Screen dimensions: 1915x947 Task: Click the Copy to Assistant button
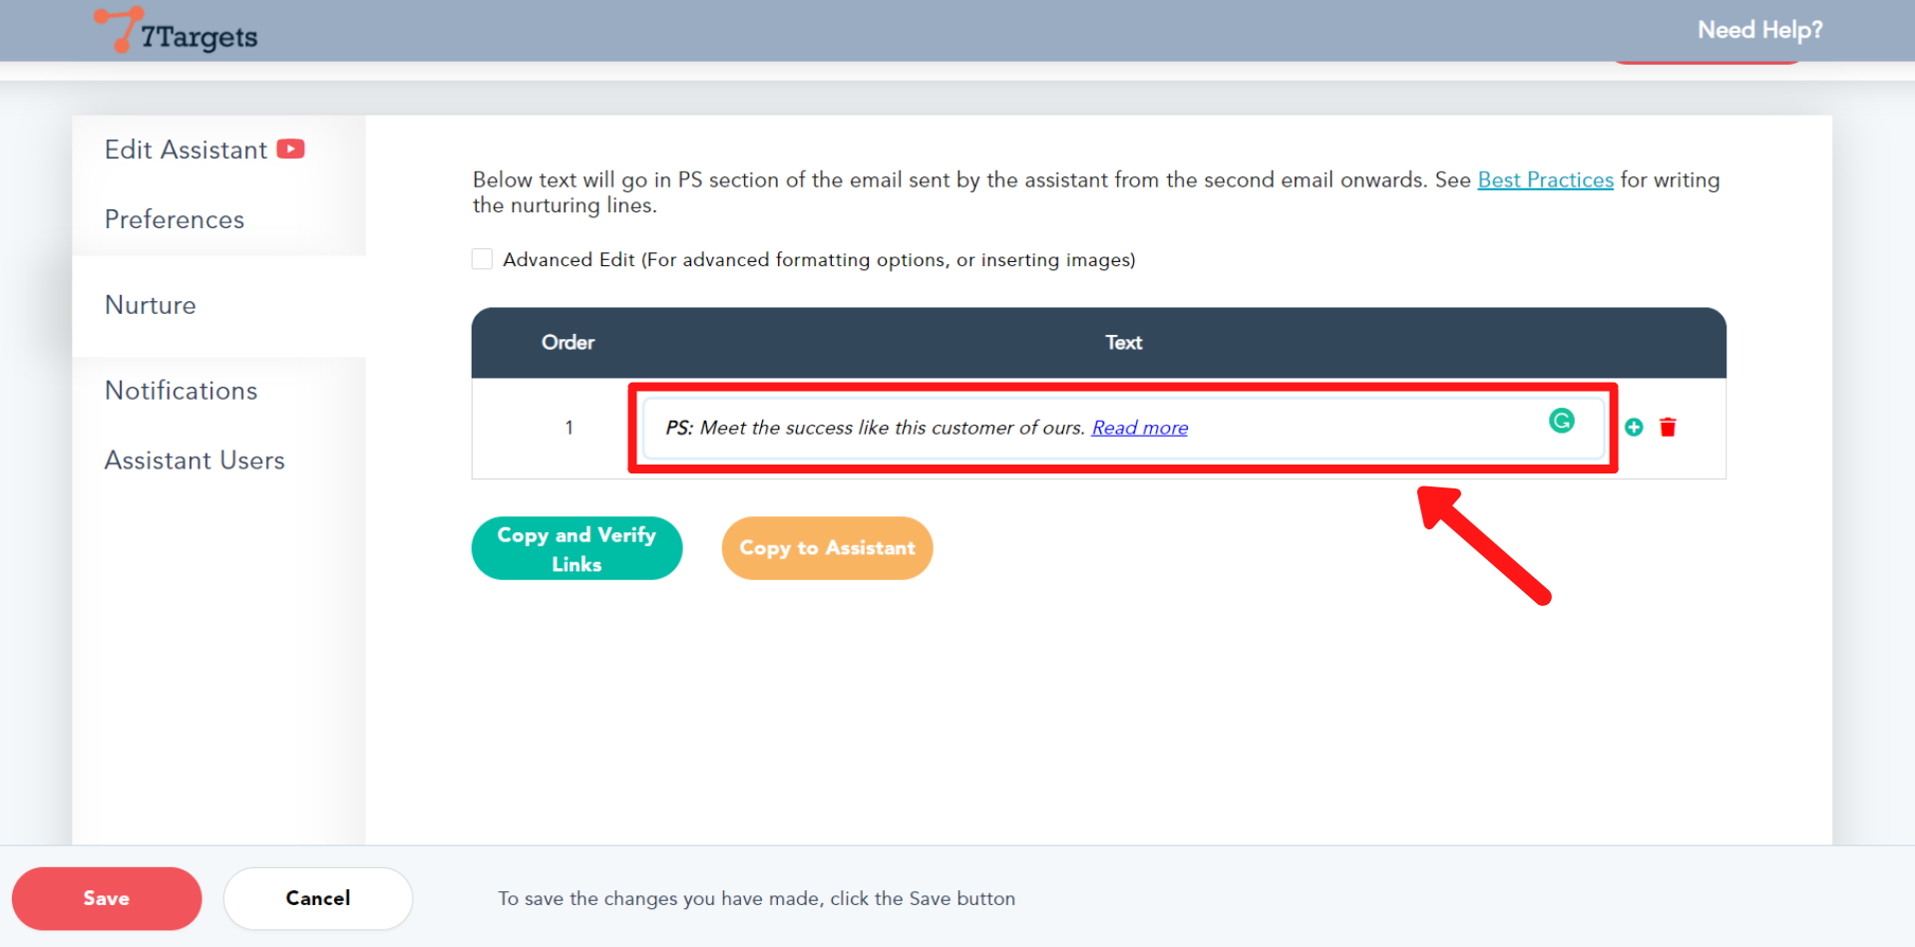point(827,548)
